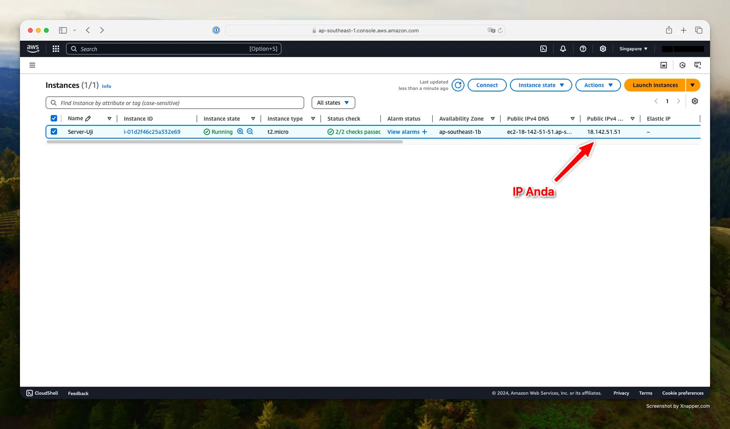
Task: Select the t2.micro instance type cell
Action: [278, 132]
